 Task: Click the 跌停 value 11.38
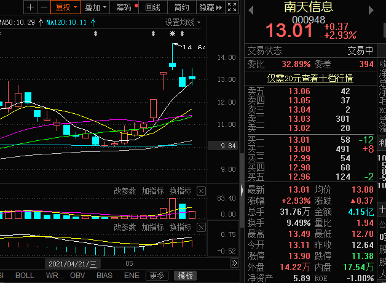click(363, 256)
